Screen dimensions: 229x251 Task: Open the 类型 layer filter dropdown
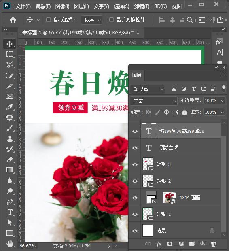147,89
